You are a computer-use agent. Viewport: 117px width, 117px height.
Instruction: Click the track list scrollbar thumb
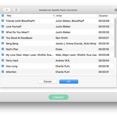[115, 38]
